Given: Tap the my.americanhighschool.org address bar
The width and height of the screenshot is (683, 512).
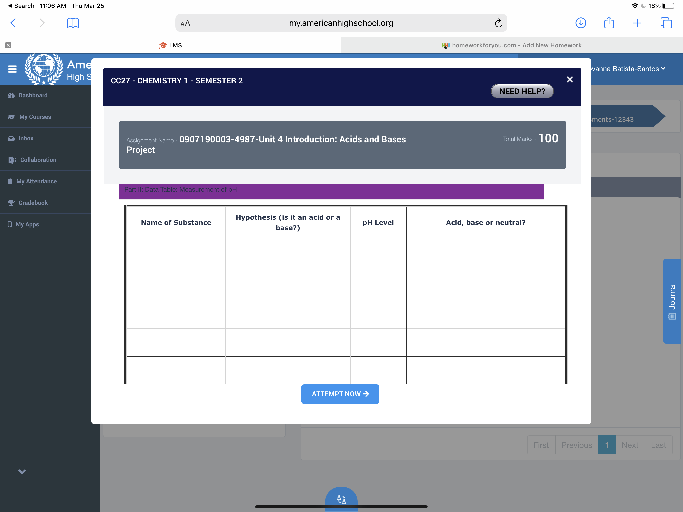Looking at the screenshot, I should (341, 23).
